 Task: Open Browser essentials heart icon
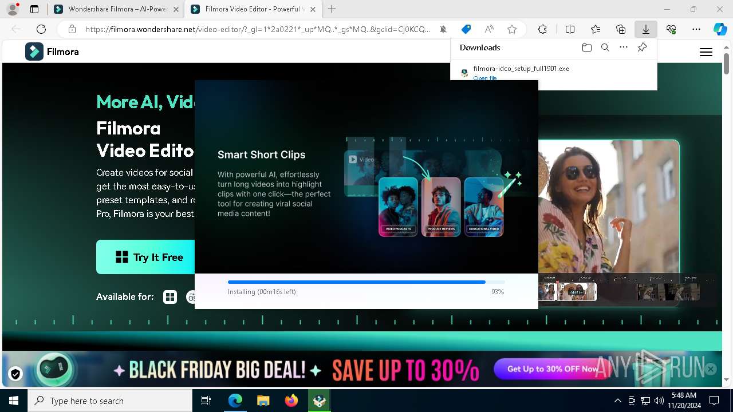pyautogui.click(x=671, y=29)
